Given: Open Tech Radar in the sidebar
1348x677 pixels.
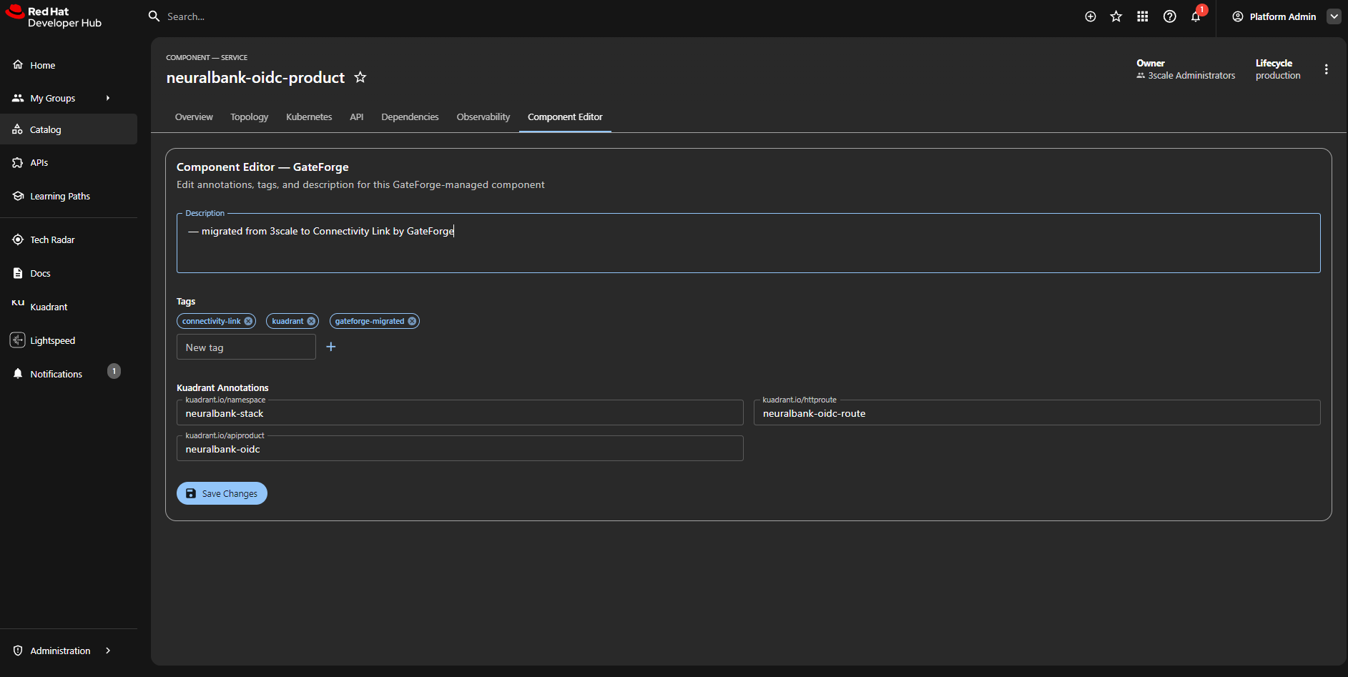Looking at the screenshot, I should click(69, 239).
